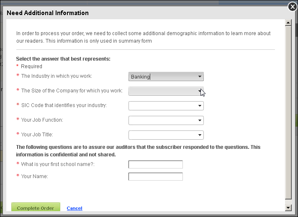Focus the Your Name text field
Image resolution: width=298 pixels, height=217 pixels.
click(x=155, y=176)
